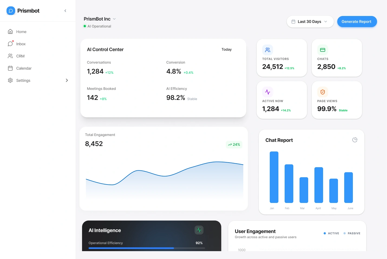Screen dimensions: 387x259
Task: Open the Calendar icon in sidebar
Action: [x=10, y=68]
